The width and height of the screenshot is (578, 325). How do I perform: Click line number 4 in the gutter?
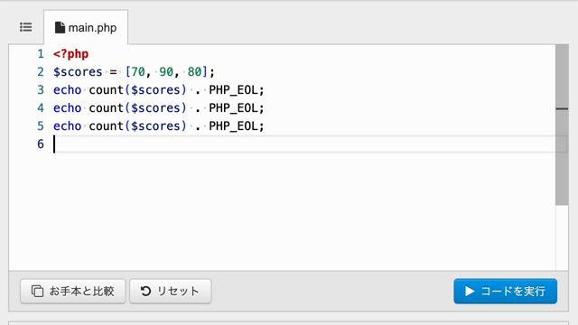coord(41,108)
